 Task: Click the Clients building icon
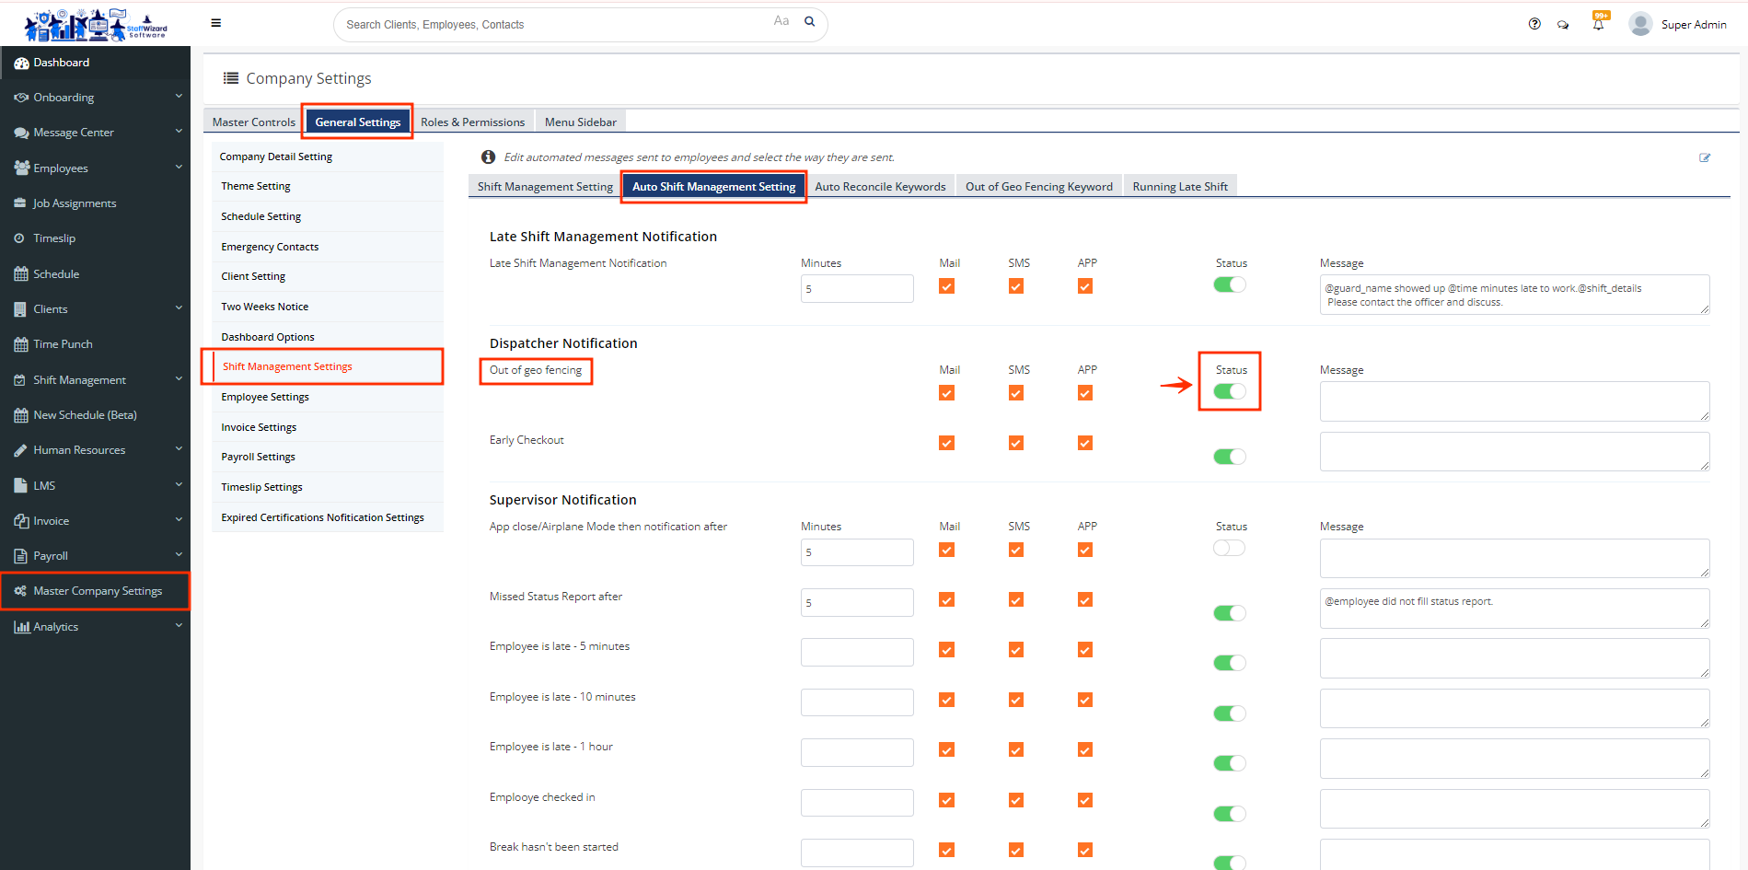point(20,309)
